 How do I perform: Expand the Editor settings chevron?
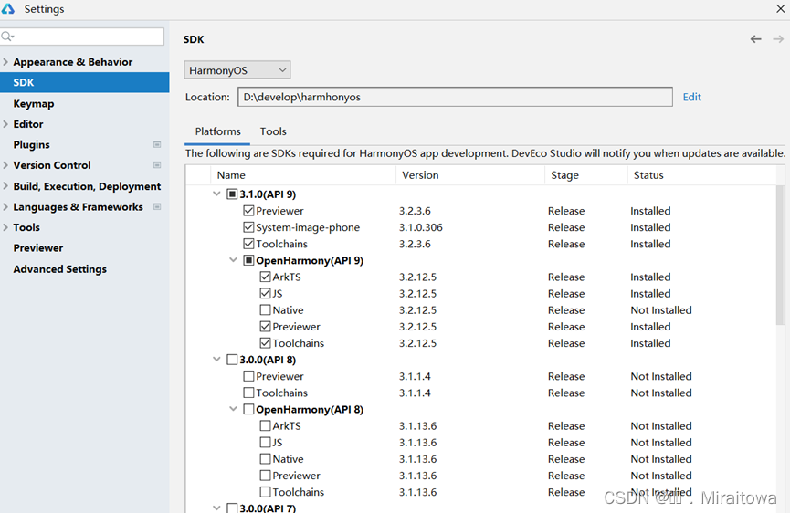click(5, 124)
